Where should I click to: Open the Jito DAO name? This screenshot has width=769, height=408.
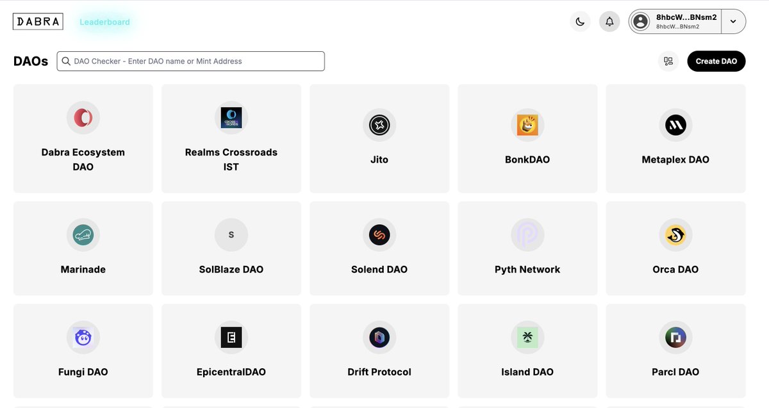pyautogui.click(x=379, y=159)
